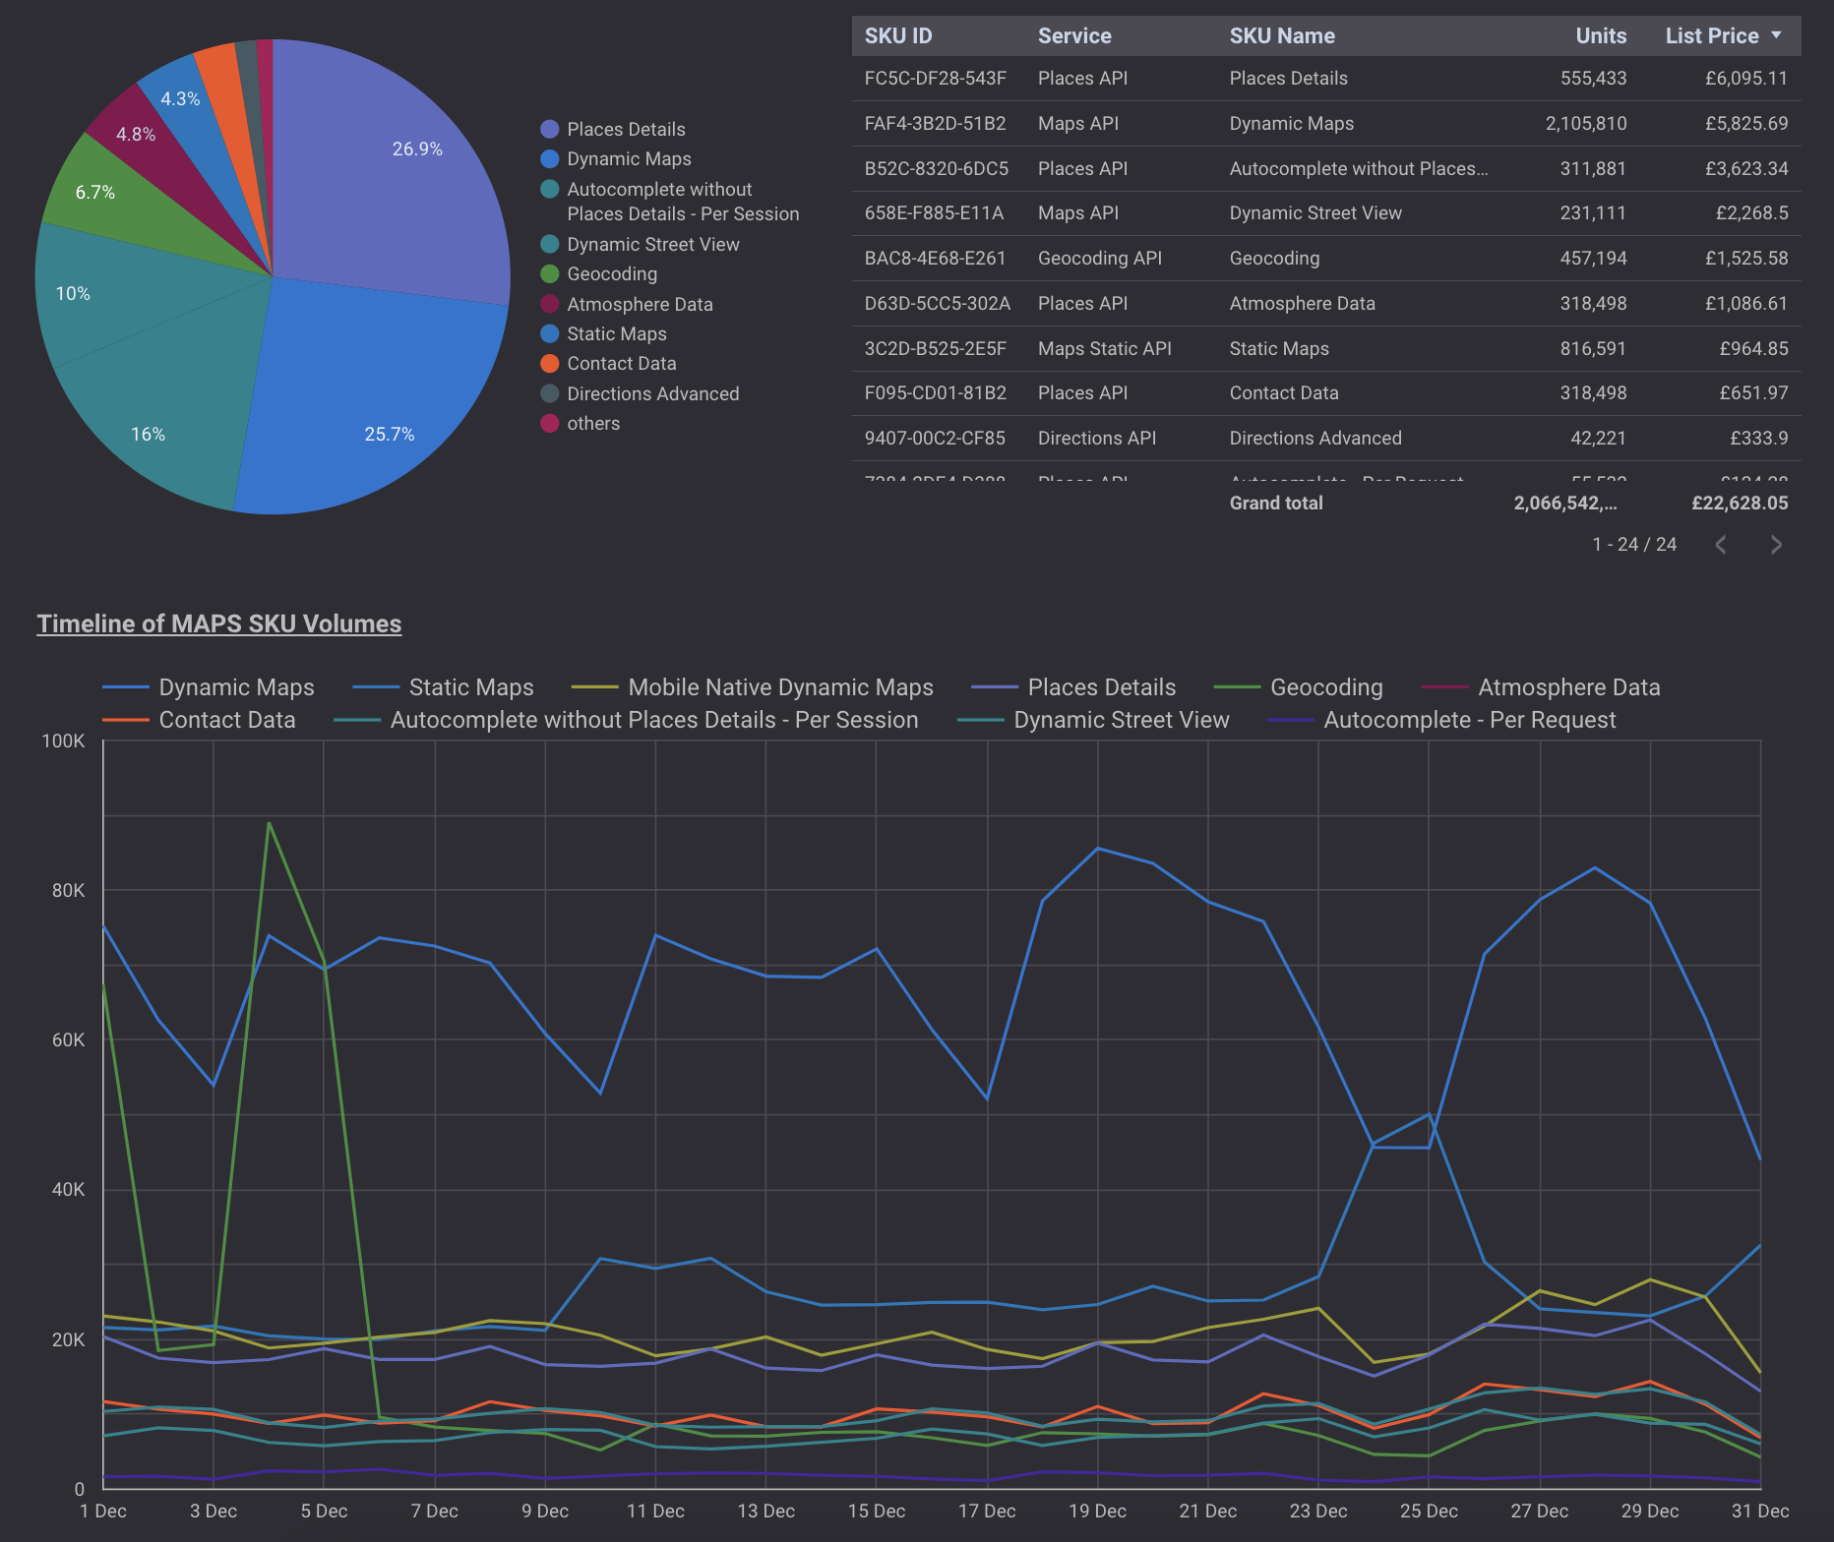
Task: Click the SKU Name column header
Action: (x=1282, y=35)
